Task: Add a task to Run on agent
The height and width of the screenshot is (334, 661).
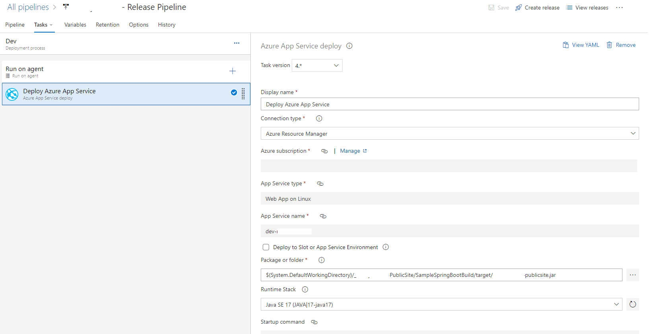Action: 233,71
